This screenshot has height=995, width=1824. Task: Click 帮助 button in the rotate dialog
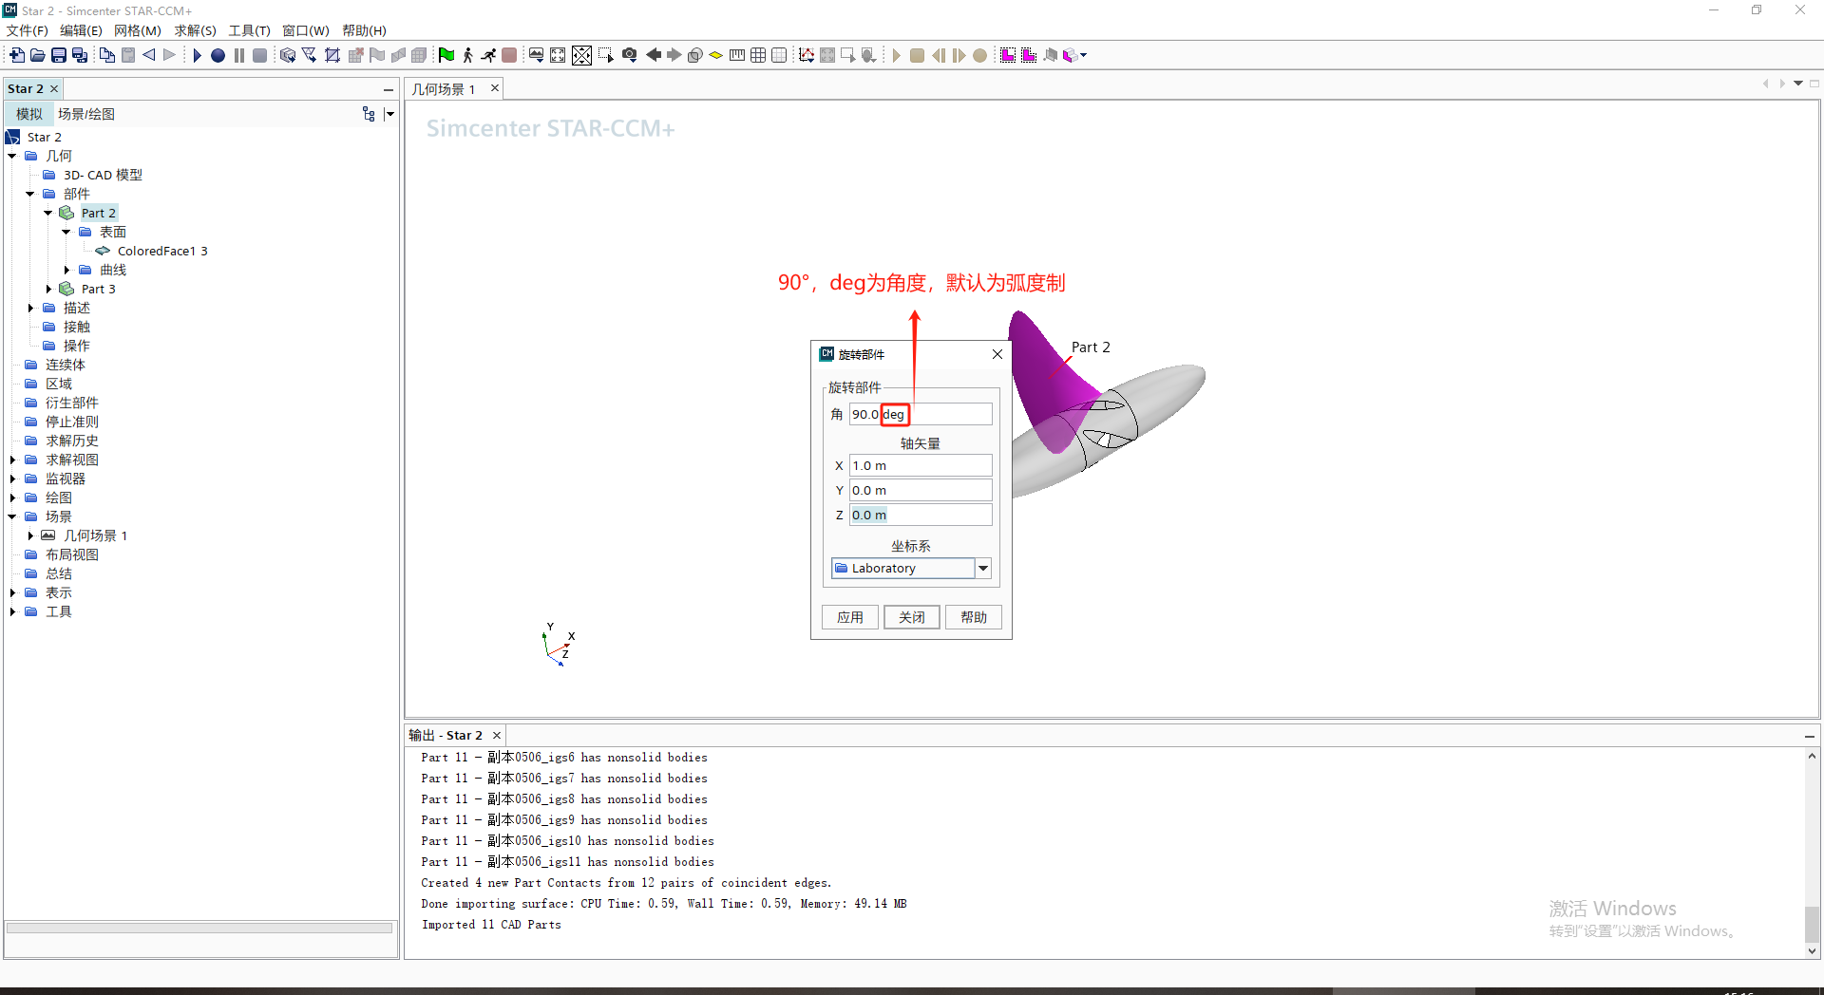974,617
